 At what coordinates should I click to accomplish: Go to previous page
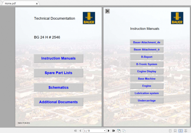coord(80,131)
